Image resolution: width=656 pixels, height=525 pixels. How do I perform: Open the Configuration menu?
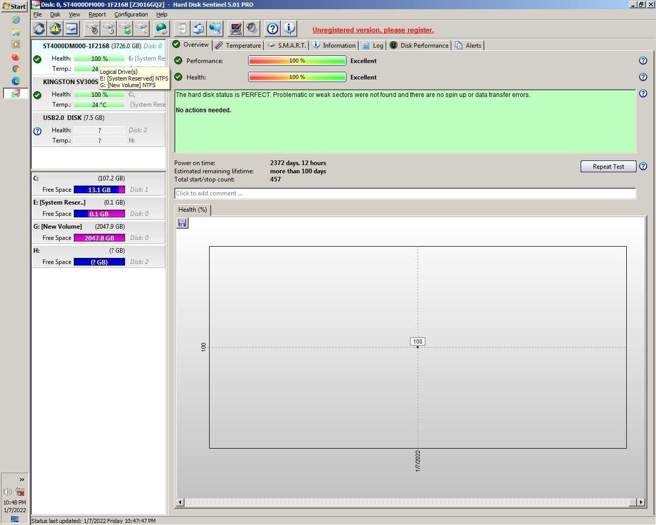pos(131,14)
